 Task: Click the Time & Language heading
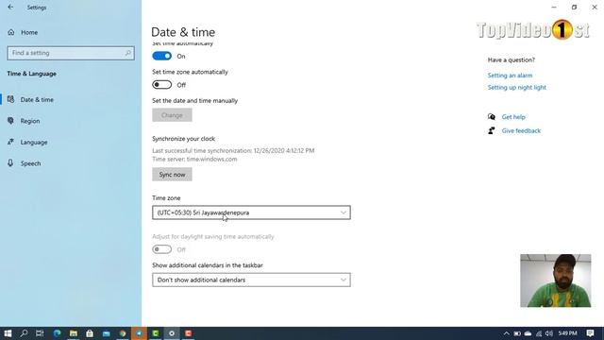(31, 74)
